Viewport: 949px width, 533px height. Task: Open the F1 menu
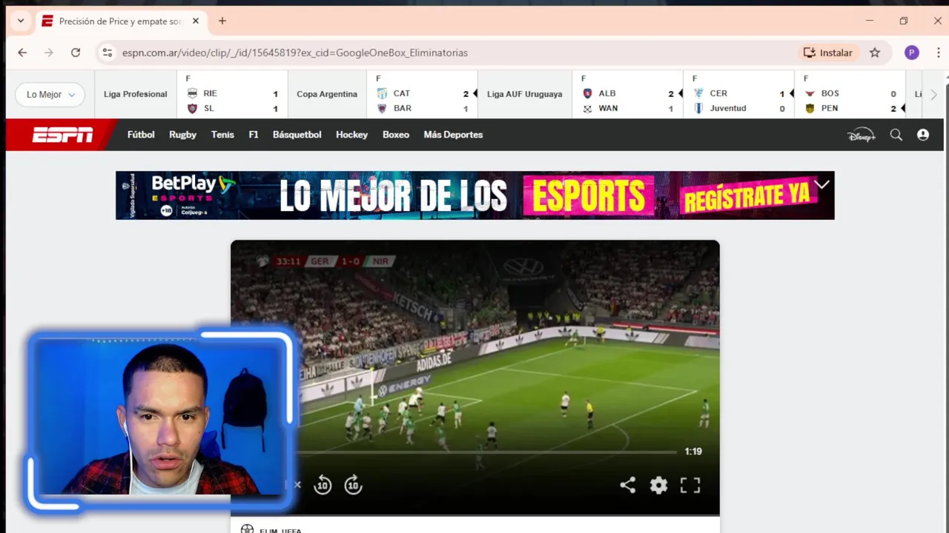point(254,135)
